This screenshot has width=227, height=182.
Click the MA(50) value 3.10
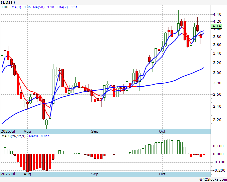[x=50, y=7]
